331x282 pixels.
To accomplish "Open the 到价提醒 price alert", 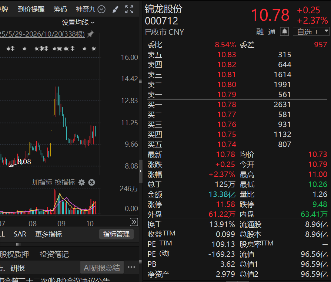I will tap(31, 9).
